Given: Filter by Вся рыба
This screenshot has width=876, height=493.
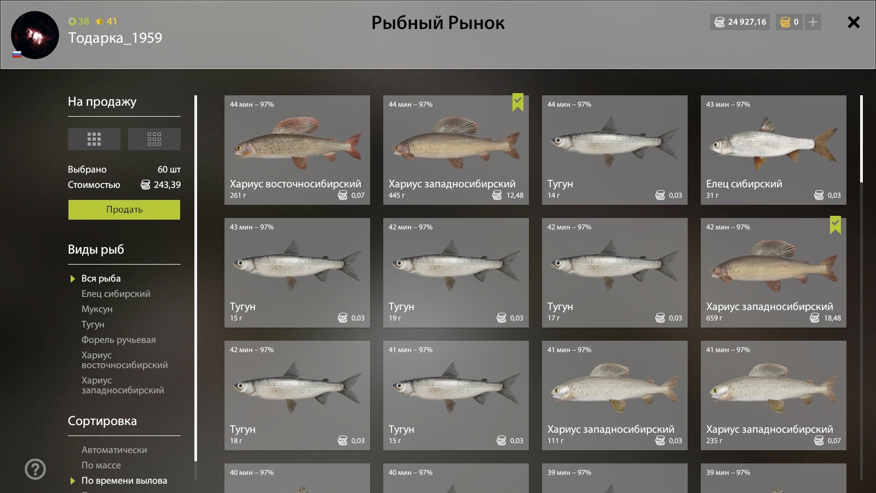Looking at the screenshot, I should tap(101, 278).
